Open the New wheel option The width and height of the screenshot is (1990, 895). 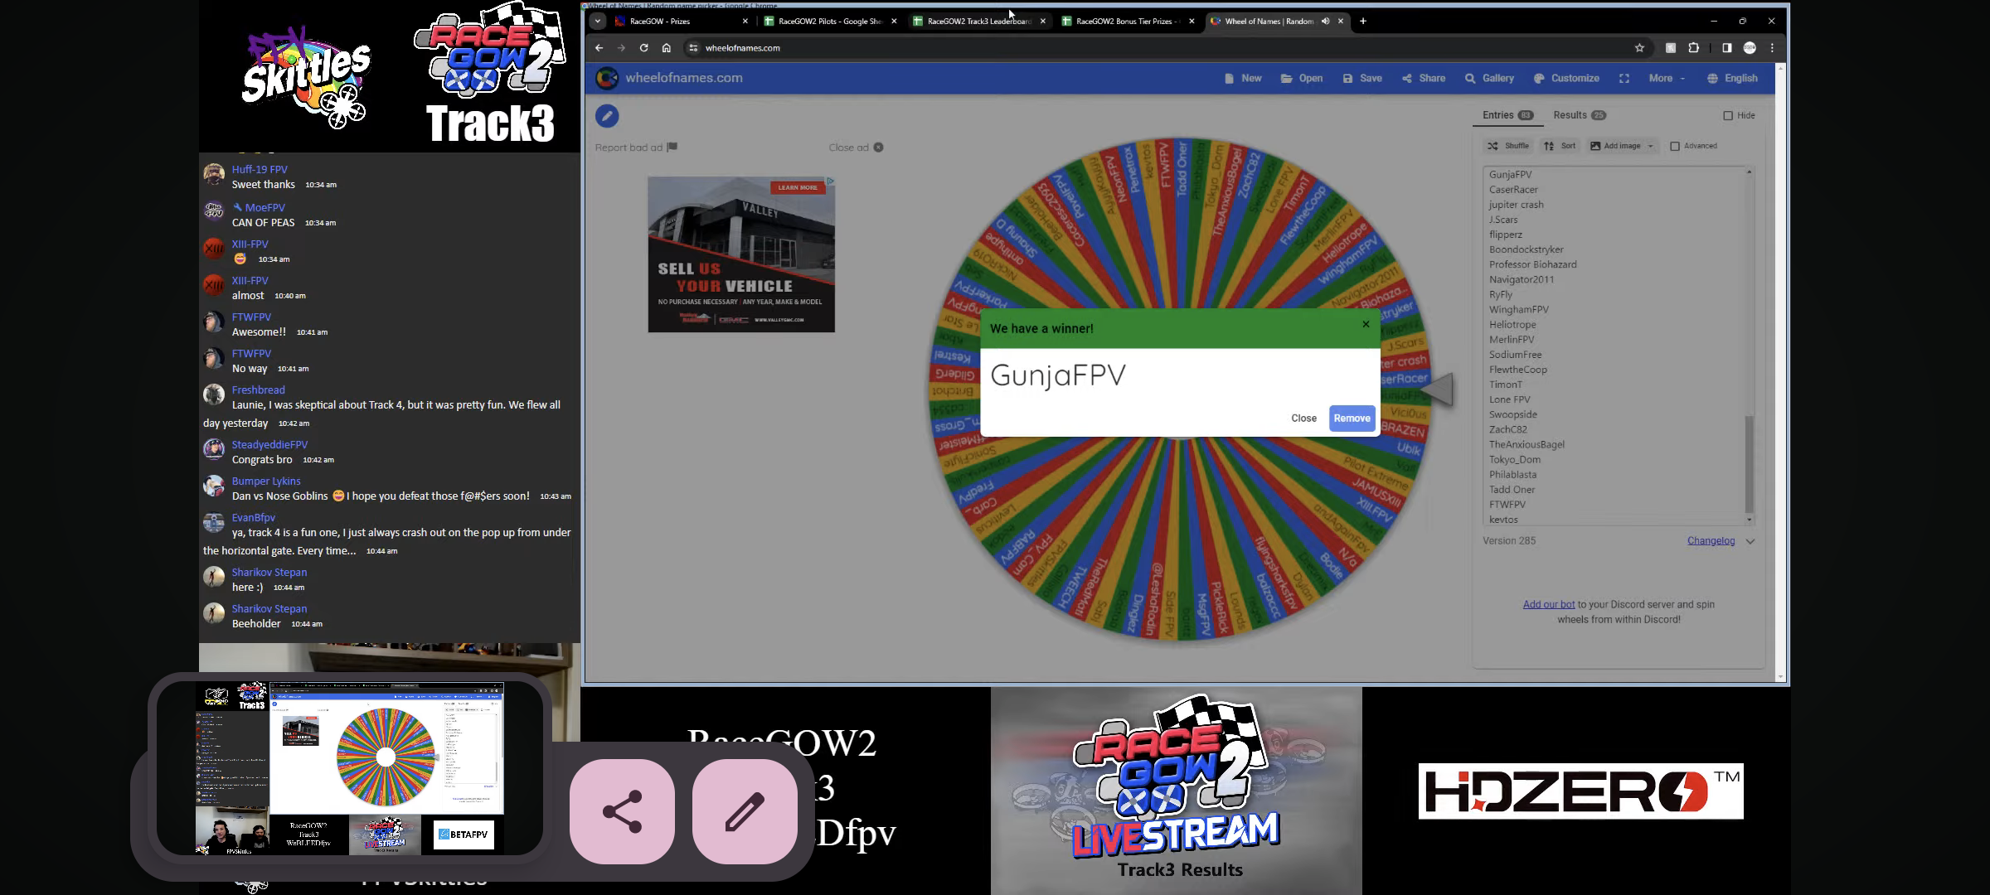click(1243, 79)
